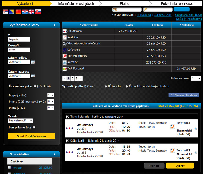Click the Všetky výsledky column header
The height and width of the screenshot is (174, 203).
pyautogui.click(x=89, y=25)
